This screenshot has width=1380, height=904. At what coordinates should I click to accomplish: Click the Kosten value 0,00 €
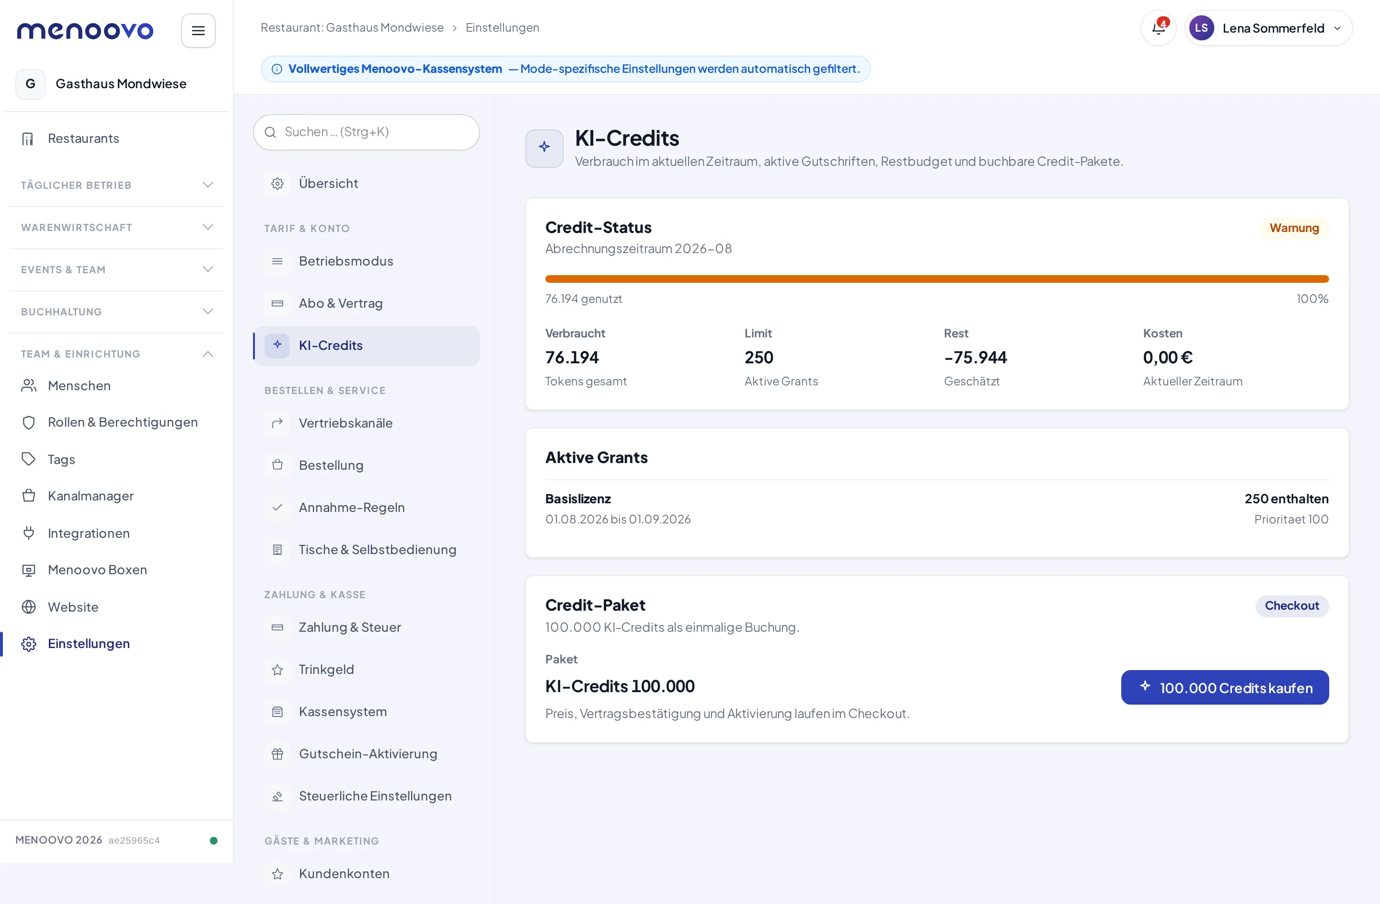click(1167, 358)
